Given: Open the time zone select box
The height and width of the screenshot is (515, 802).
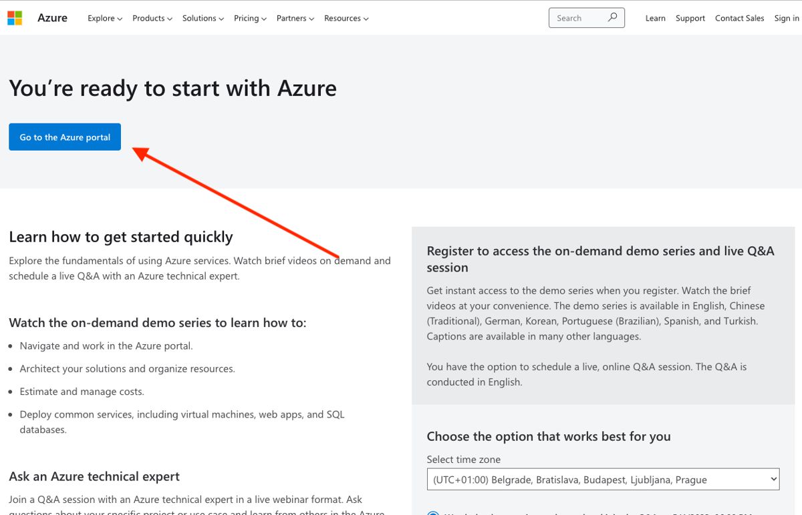Looking at the screenshot, I should pos(603,480).
